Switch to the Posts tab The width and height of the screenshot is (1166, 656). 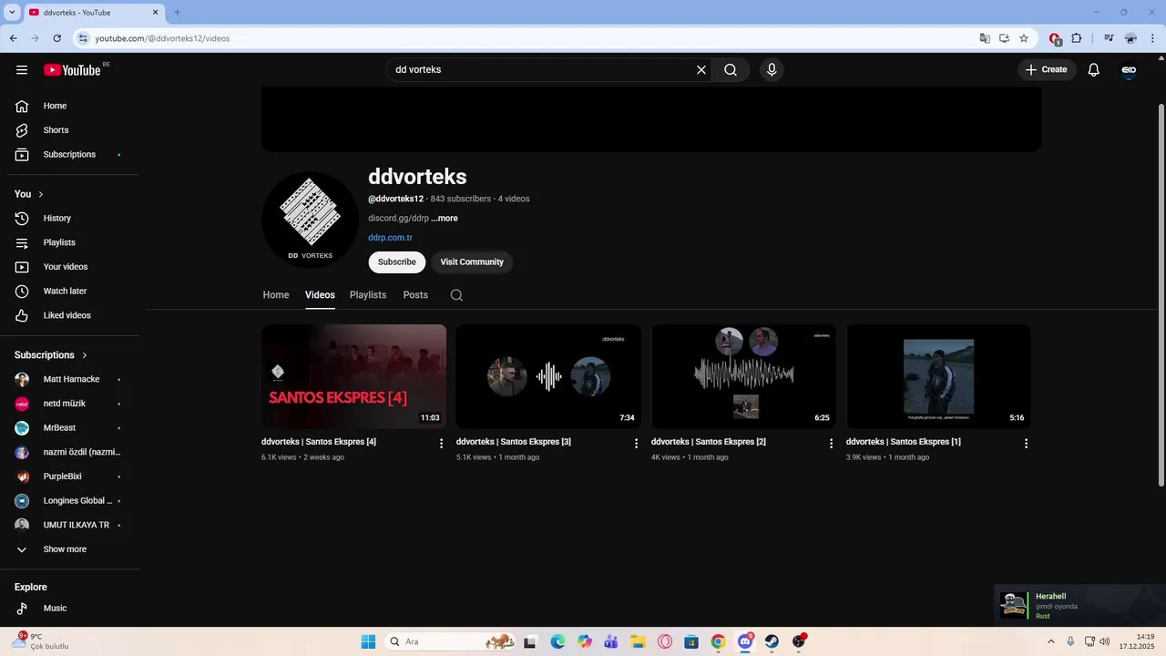415,295
